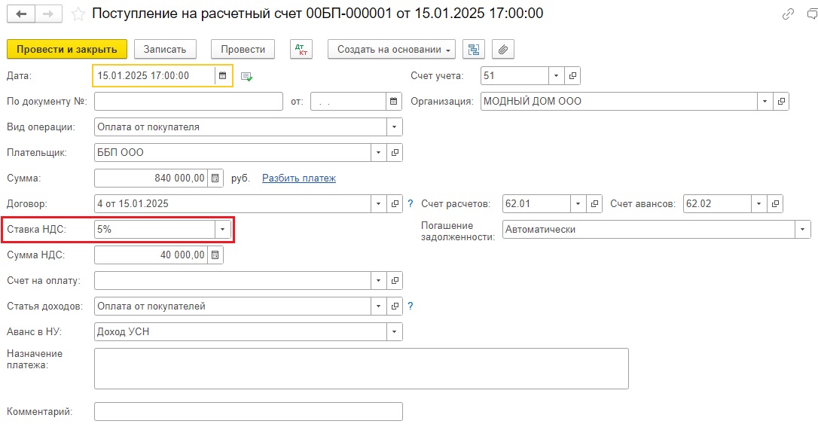Expand the Погашение задолженности dropdown

[802, 230]
